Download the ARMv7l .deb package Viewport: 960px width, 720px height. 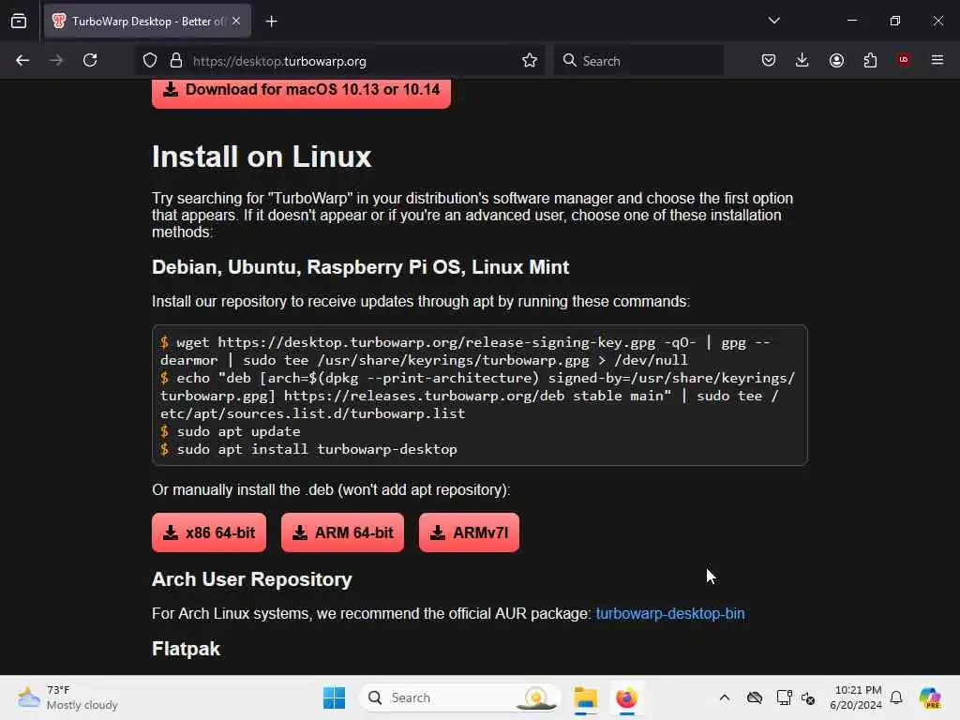coord(469,532)
